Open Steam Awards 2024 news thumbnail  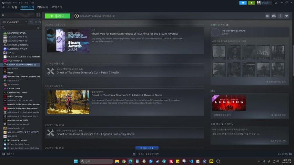click(68, 41)
